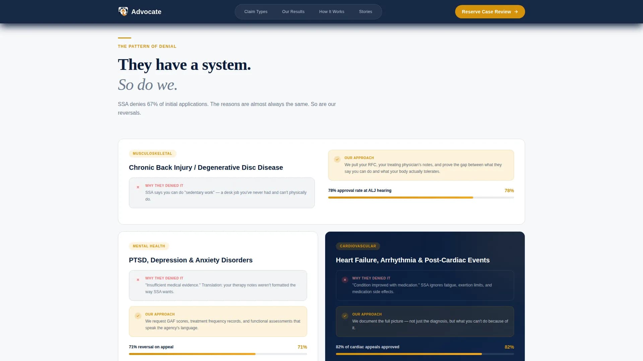The image size is (643, 361).
Task: Click the check icon in PTSD Our Approach
Action: coord(138,316)
